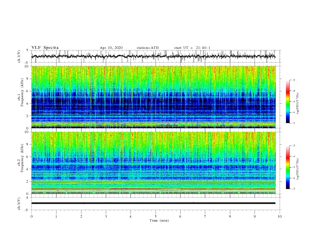Click the 'VLF Spectra' plot title
The image size is (315, 243).
pyautogui.click(x=45, y=48)
